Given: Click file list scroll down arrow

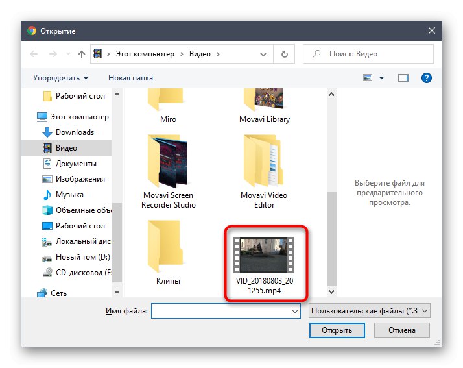Looking at the screenshot, I should point(331,292).
